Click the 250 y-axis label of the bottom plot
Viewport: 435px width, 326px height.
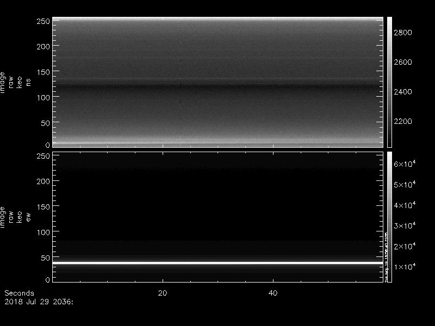pyautogui.click(x=43, y=156)
